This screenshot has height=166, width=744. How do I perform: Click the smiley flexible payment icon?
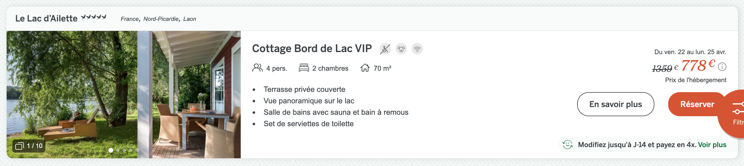pos(567,145)
